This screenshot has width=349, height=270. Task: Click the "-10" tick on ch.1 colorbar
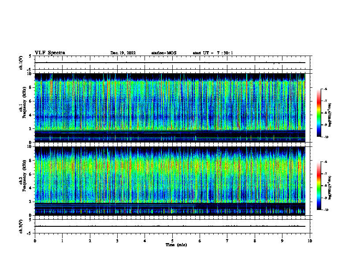pos(326,137)
